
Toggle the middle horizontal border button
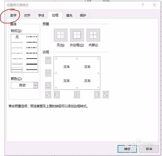click(x=48, y=73)
